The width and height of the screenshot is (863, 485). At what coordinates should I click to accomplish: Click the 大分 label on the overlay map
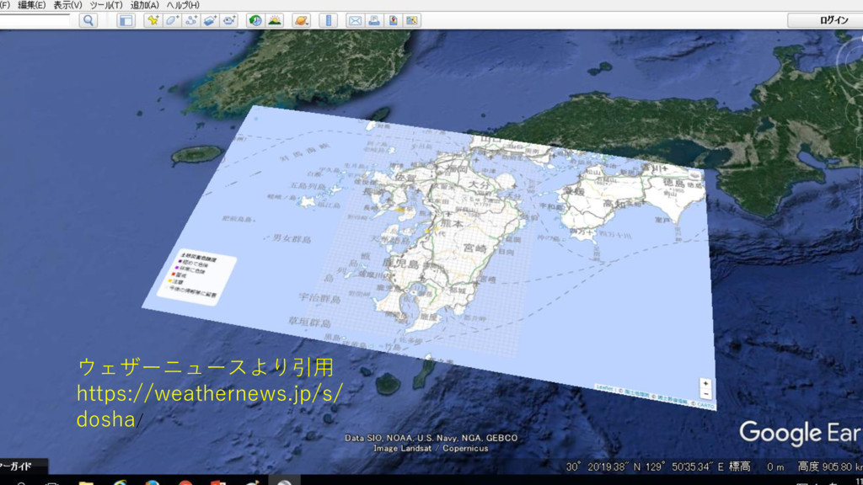[479, 184]
